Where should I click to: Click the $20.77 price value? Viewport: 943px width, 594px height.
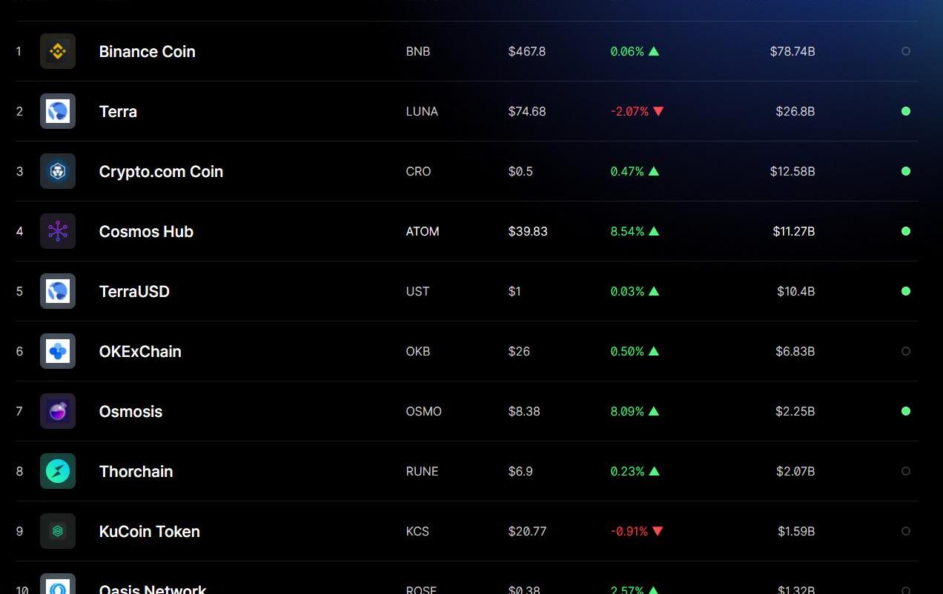tap(527, 531)
